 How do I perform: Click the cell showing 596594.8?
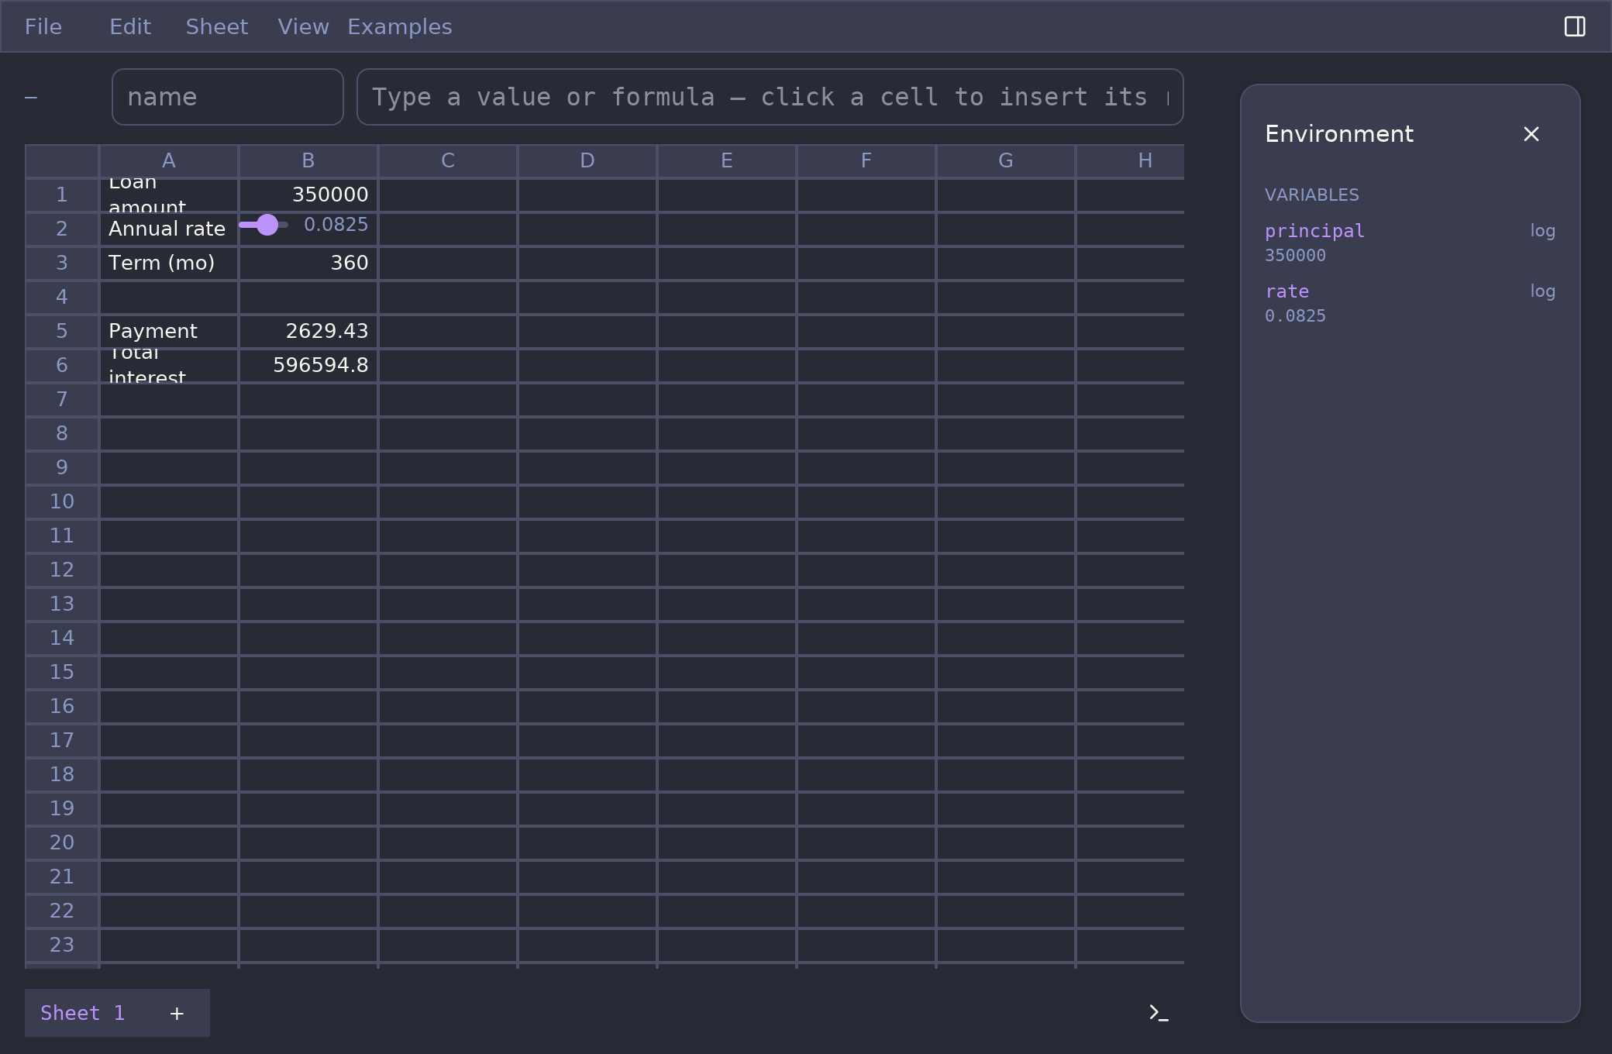pos(308,365)
